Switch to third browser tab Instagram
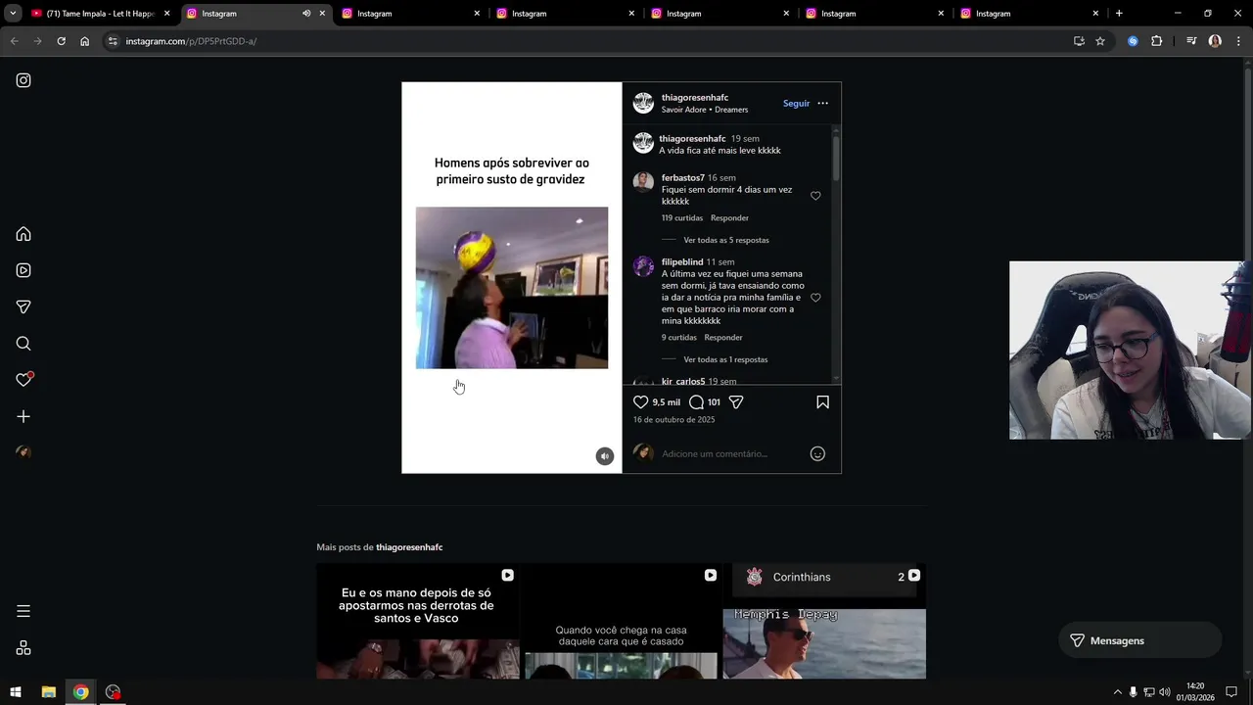 [412, 14]
